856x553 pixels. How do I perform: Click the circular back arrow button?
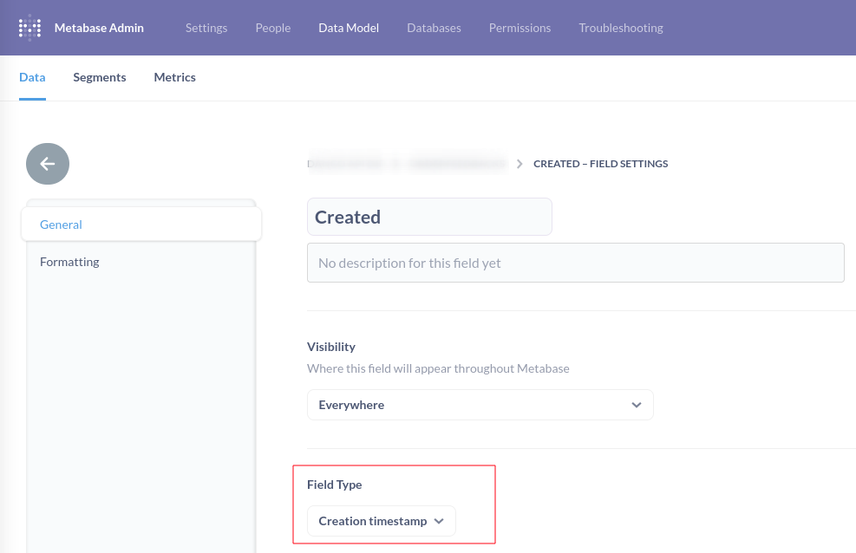tap(48, 164)
